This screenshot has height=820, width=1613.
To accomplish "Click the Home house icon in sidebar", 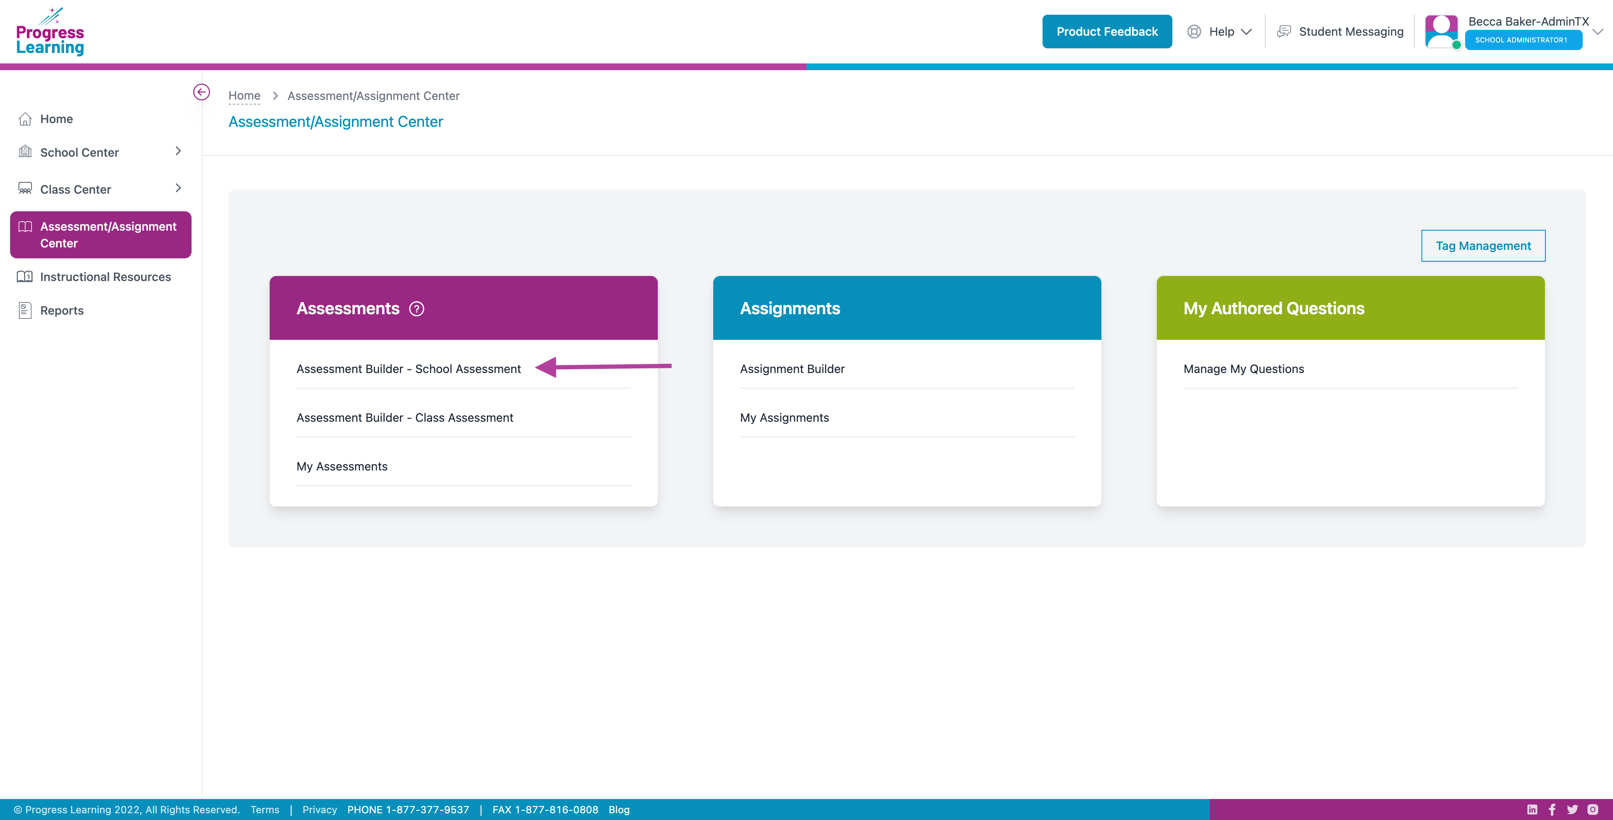I will pos(25,119).
